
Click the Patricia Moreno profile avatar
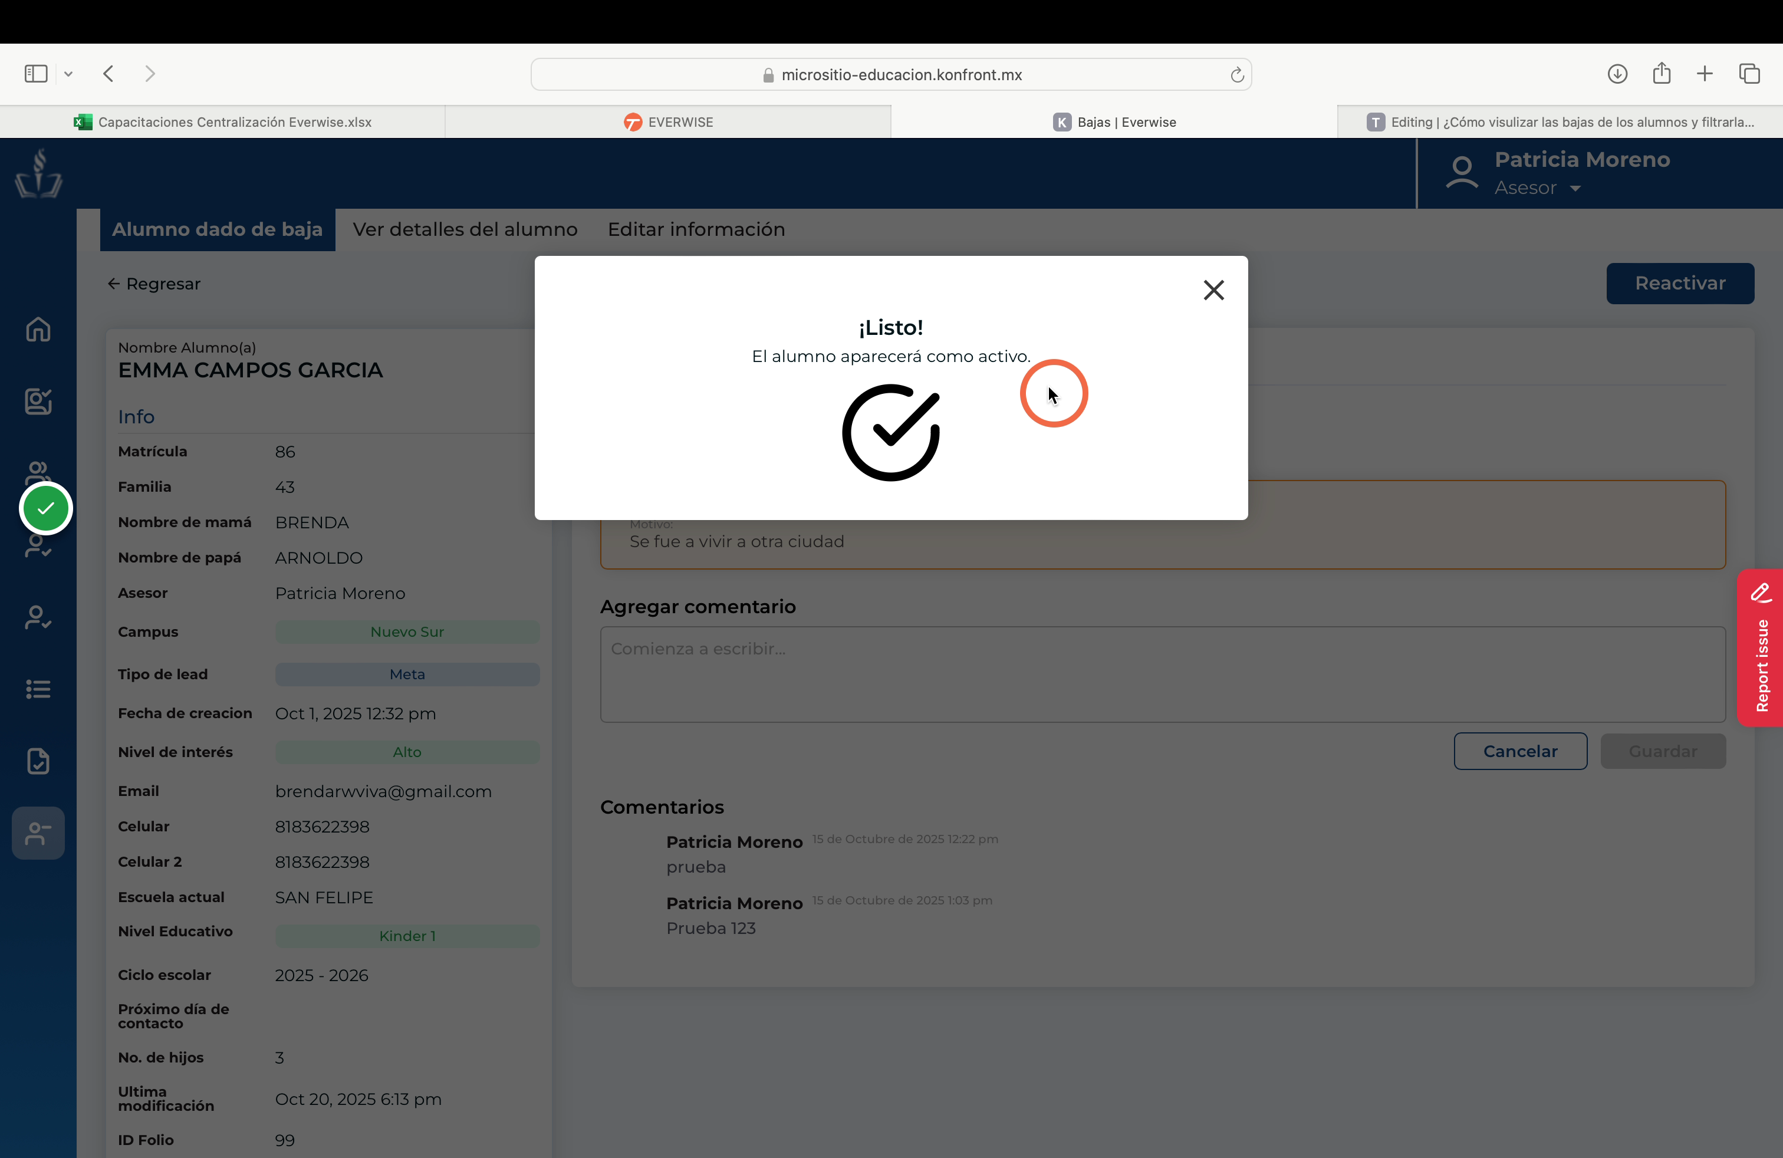(1462, 173)
